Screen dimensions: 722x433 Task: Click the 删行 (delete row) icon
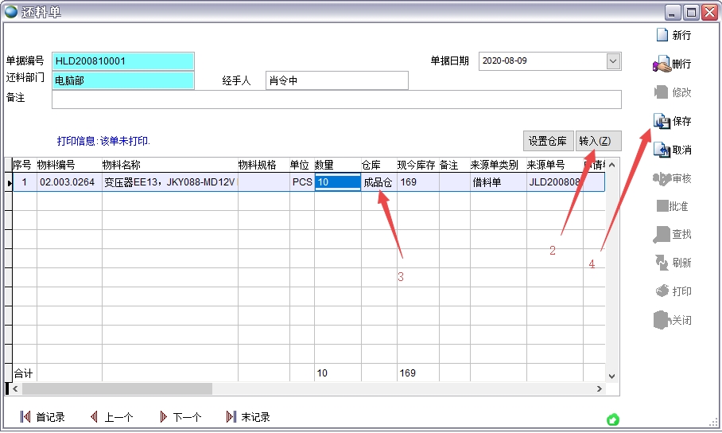662,64
